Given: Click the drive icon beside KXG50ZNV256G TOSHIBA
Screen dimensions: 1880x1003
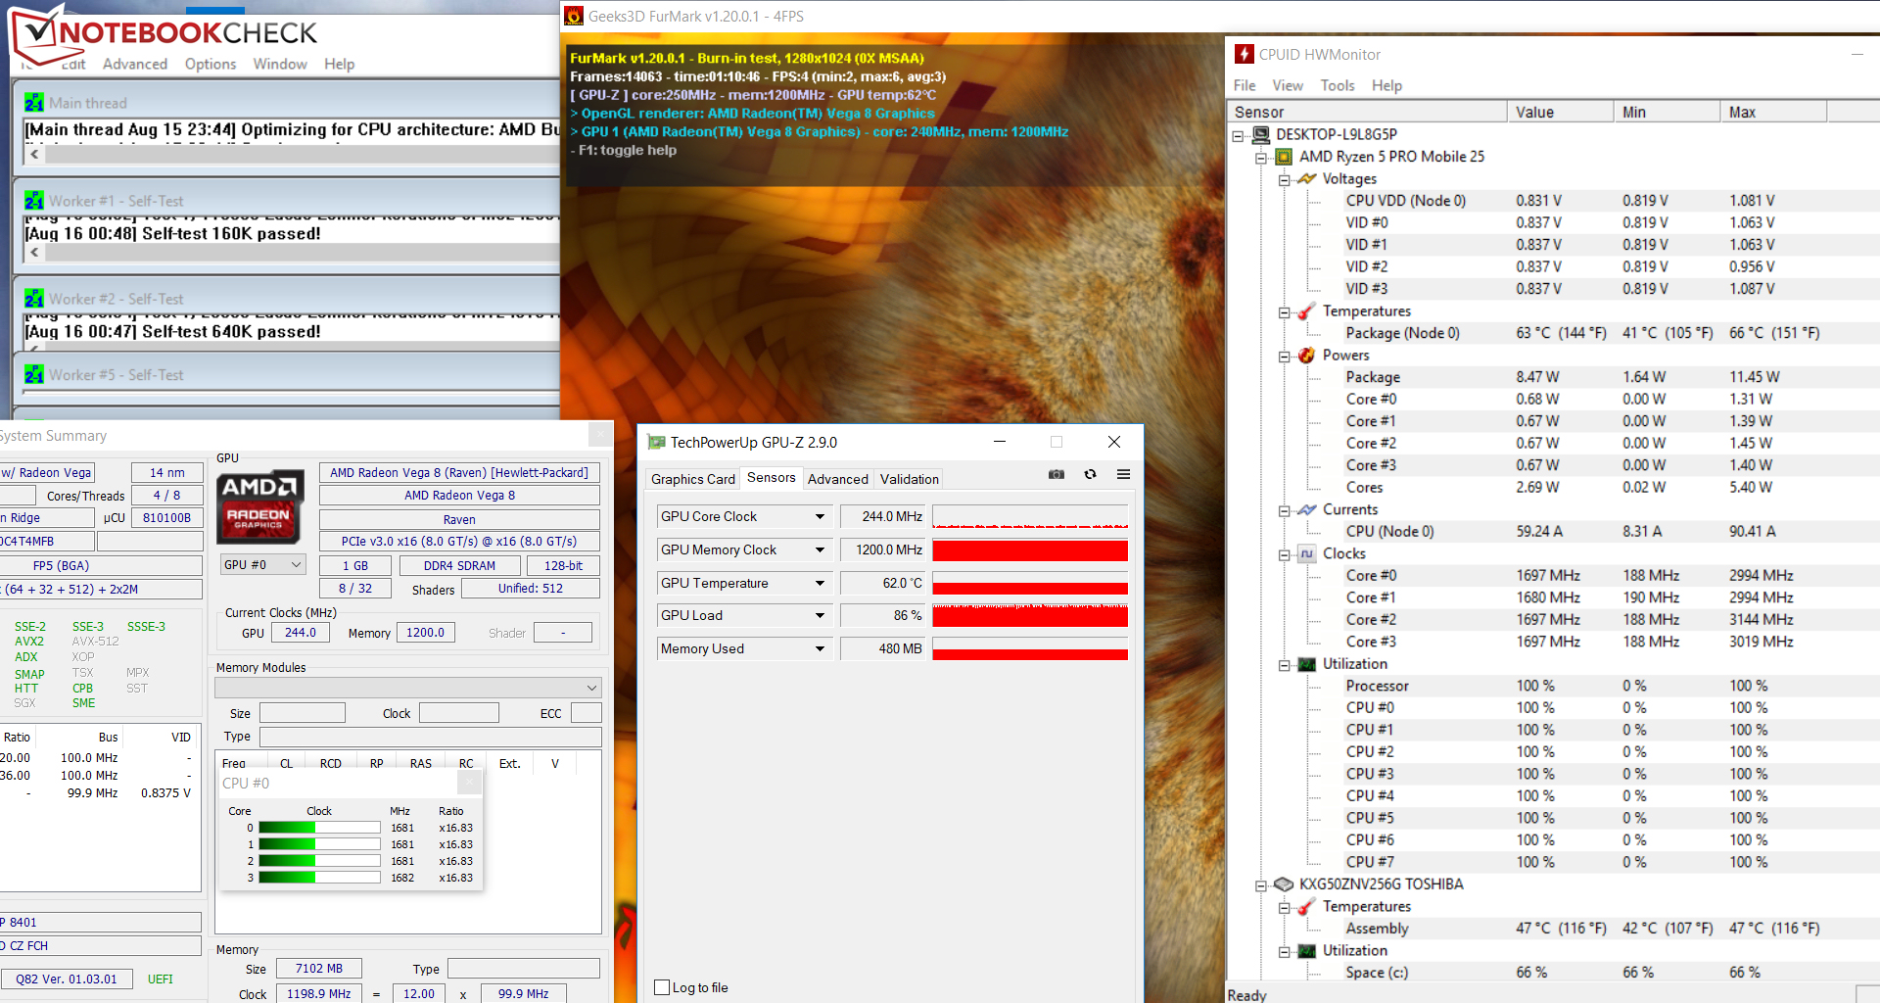Looking at the screenshot, I should click(1284, 884).
